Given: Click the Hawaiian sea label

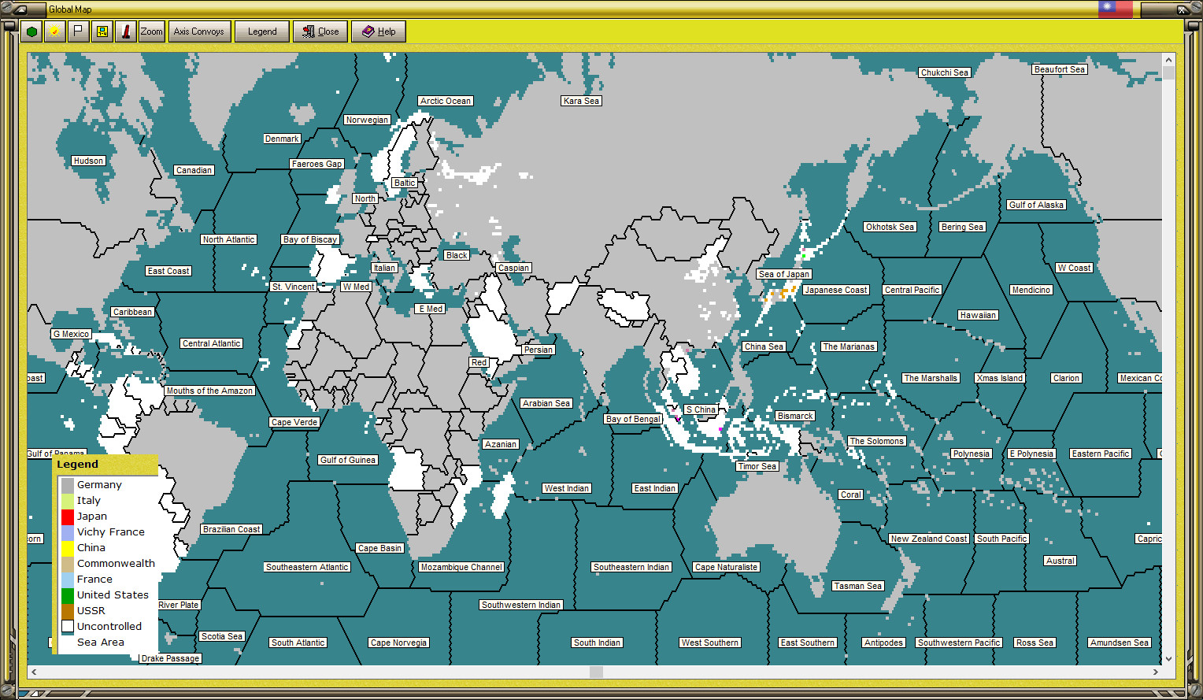Looking at the screenshot, I should pos(979,315).
